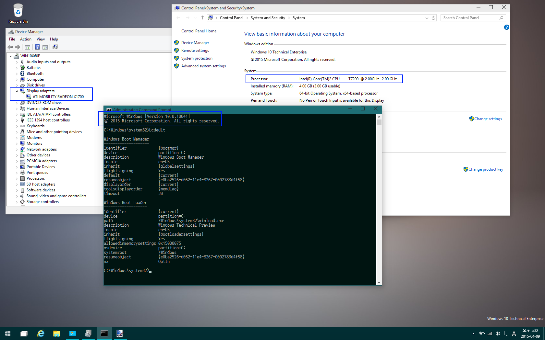Select SD host adapters tree item
The width and height of the screenshot is (545, 340).
(41, 184)
